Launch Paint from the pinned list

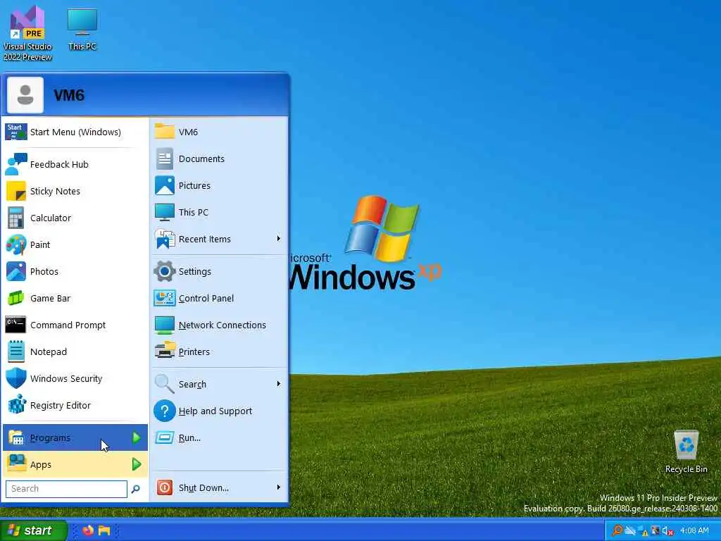tap(75, 244)
